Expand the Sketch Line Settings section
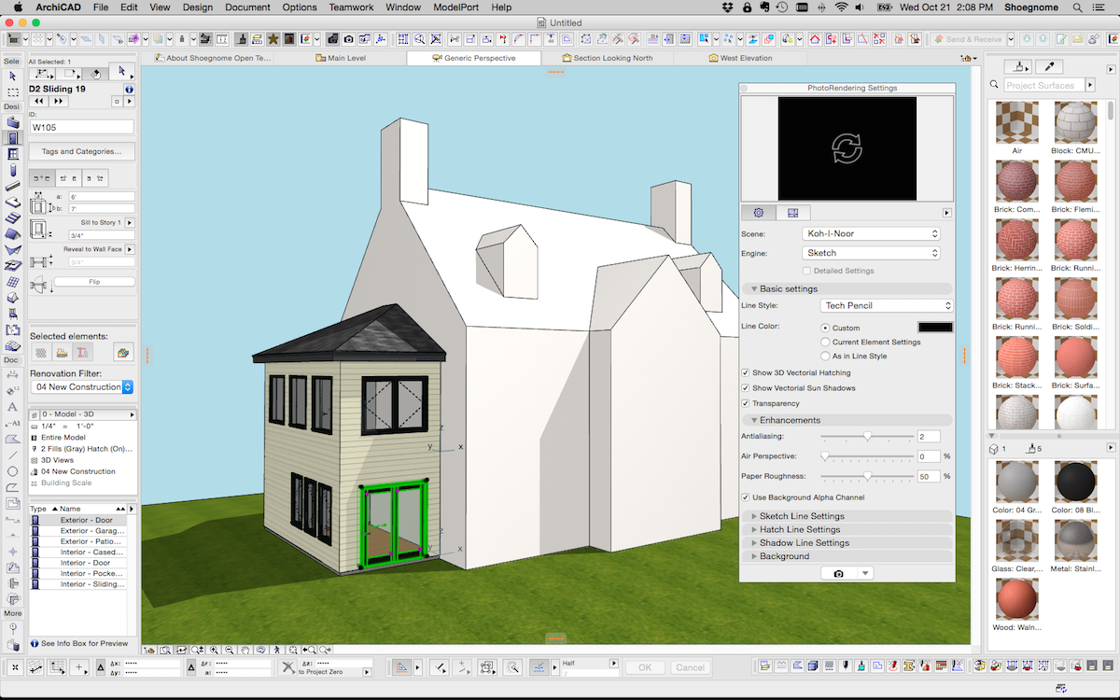The height and width of the screenshot is (700, 1120). point(803,515)
